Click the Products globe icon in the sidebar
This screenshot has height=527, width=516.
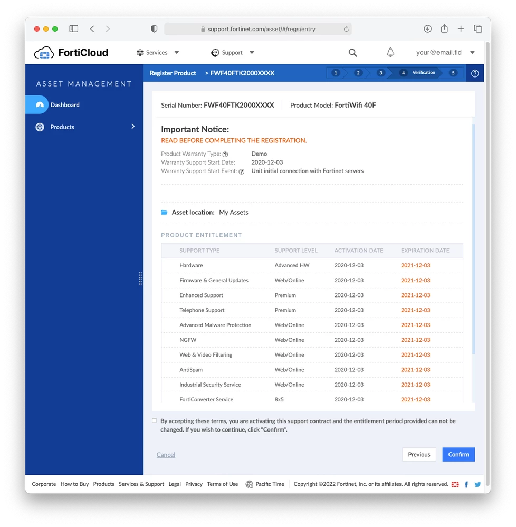click(40, 127)
